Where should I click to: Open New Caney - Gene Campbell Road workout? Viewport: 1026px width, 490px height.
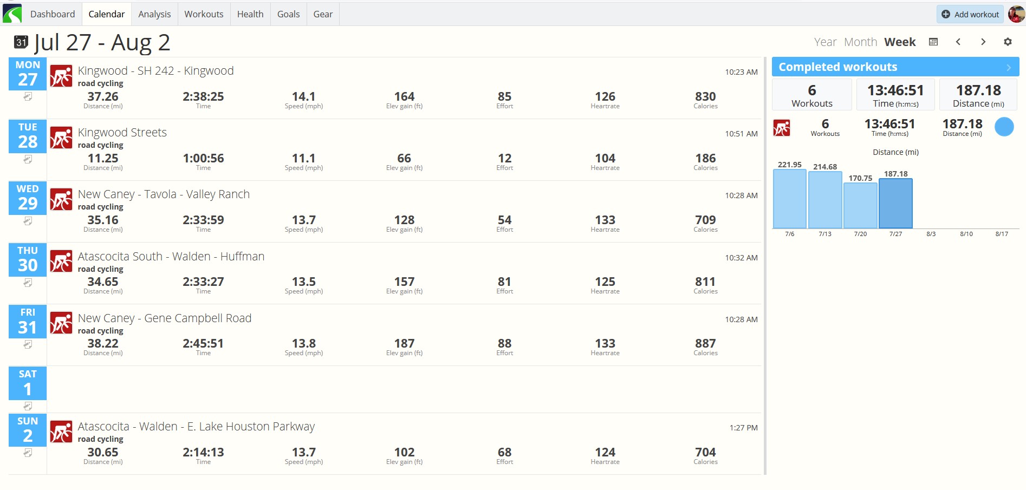click(165, 318)
